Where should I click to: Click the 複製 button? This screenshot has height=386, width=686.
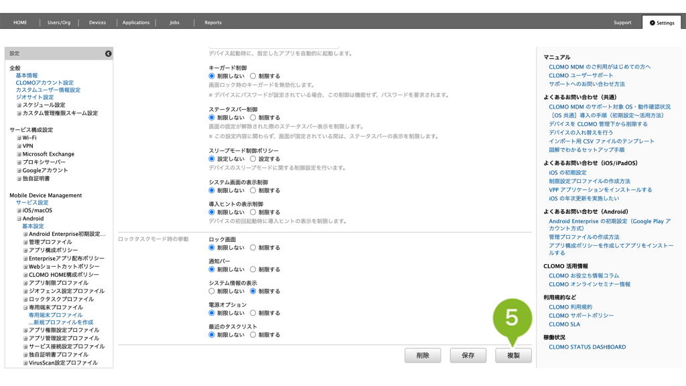tap(513, 356)
